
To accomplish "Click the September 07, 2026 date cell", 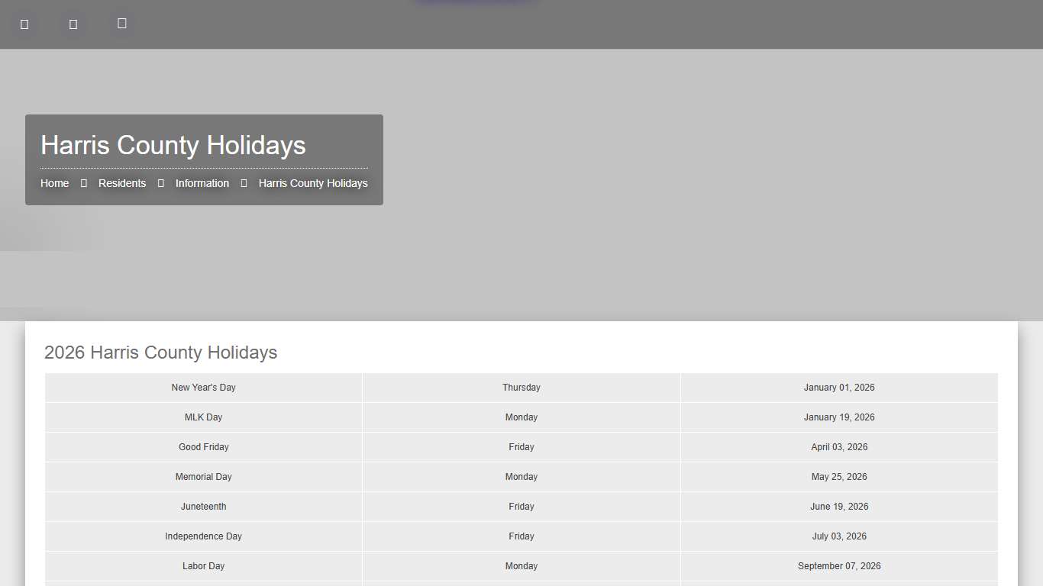I will point(839,566).
